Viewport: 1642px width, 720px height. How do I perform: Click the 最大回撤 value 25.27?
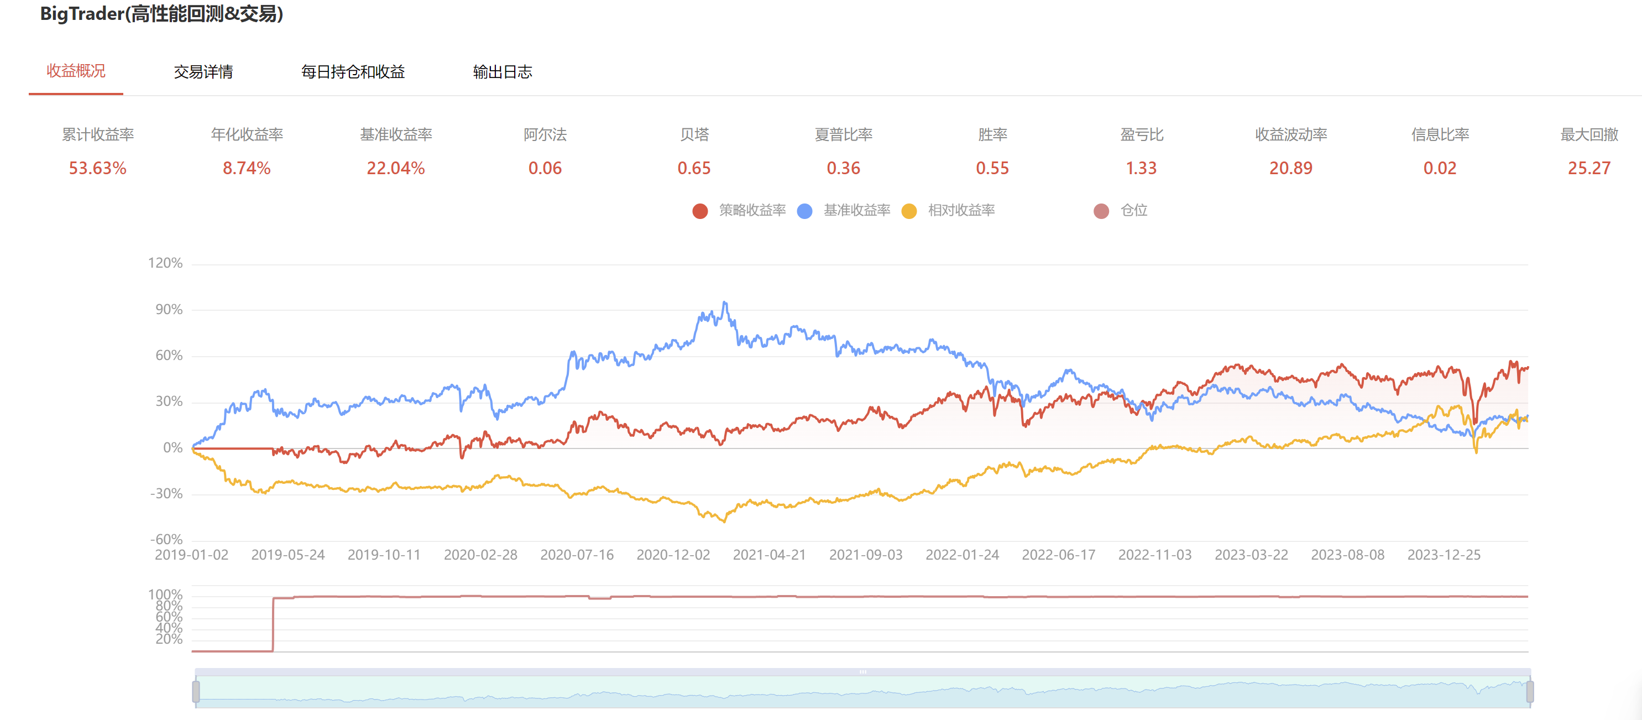[1588, 168]
